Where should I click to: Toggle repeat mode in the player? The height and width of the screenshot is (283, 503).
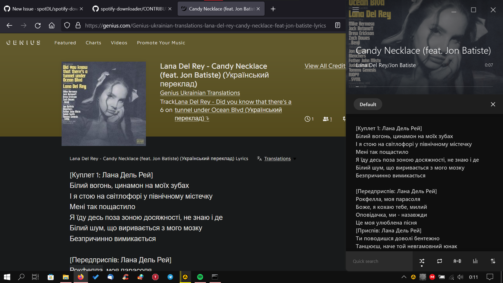point(439,261)
